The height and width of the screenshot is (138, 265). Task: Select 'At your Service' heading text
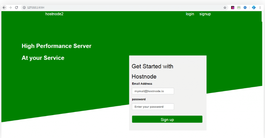tap(43, 58)
